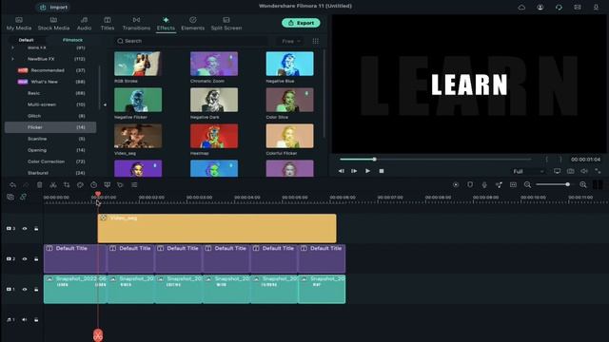Click the shield marker icon in timeline toolbar
The image size is (609, 342).
470,185
